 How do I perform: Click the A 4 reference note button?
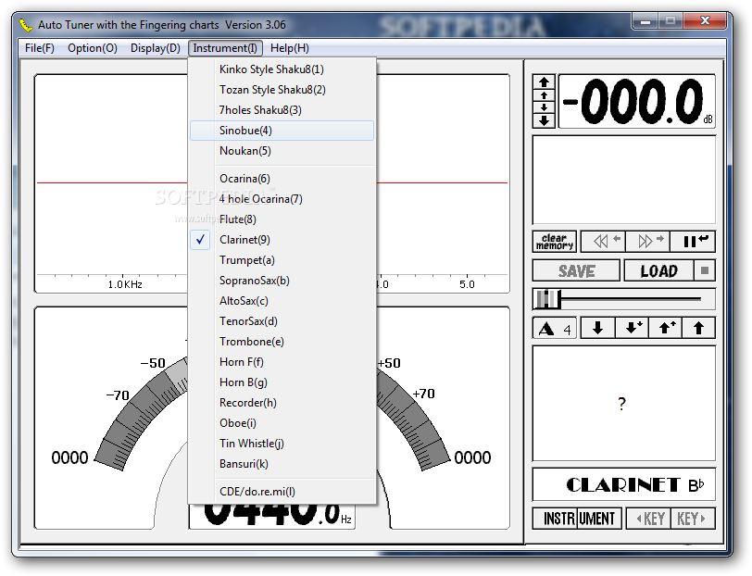pos(555,329)
